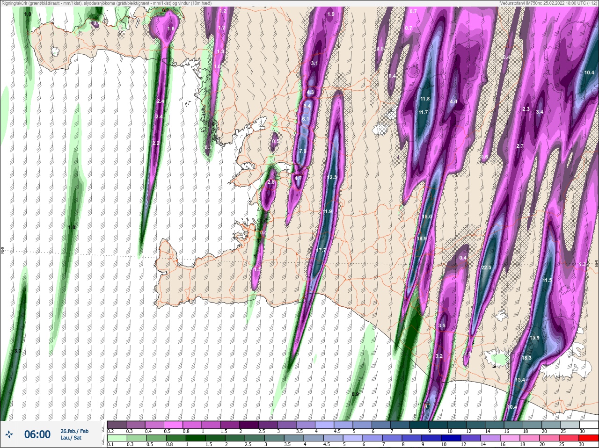Click the 17.7 precipitation value
The width and height of the screenshot is (599, 448).
pyautogui.click(x=321, y=250)
